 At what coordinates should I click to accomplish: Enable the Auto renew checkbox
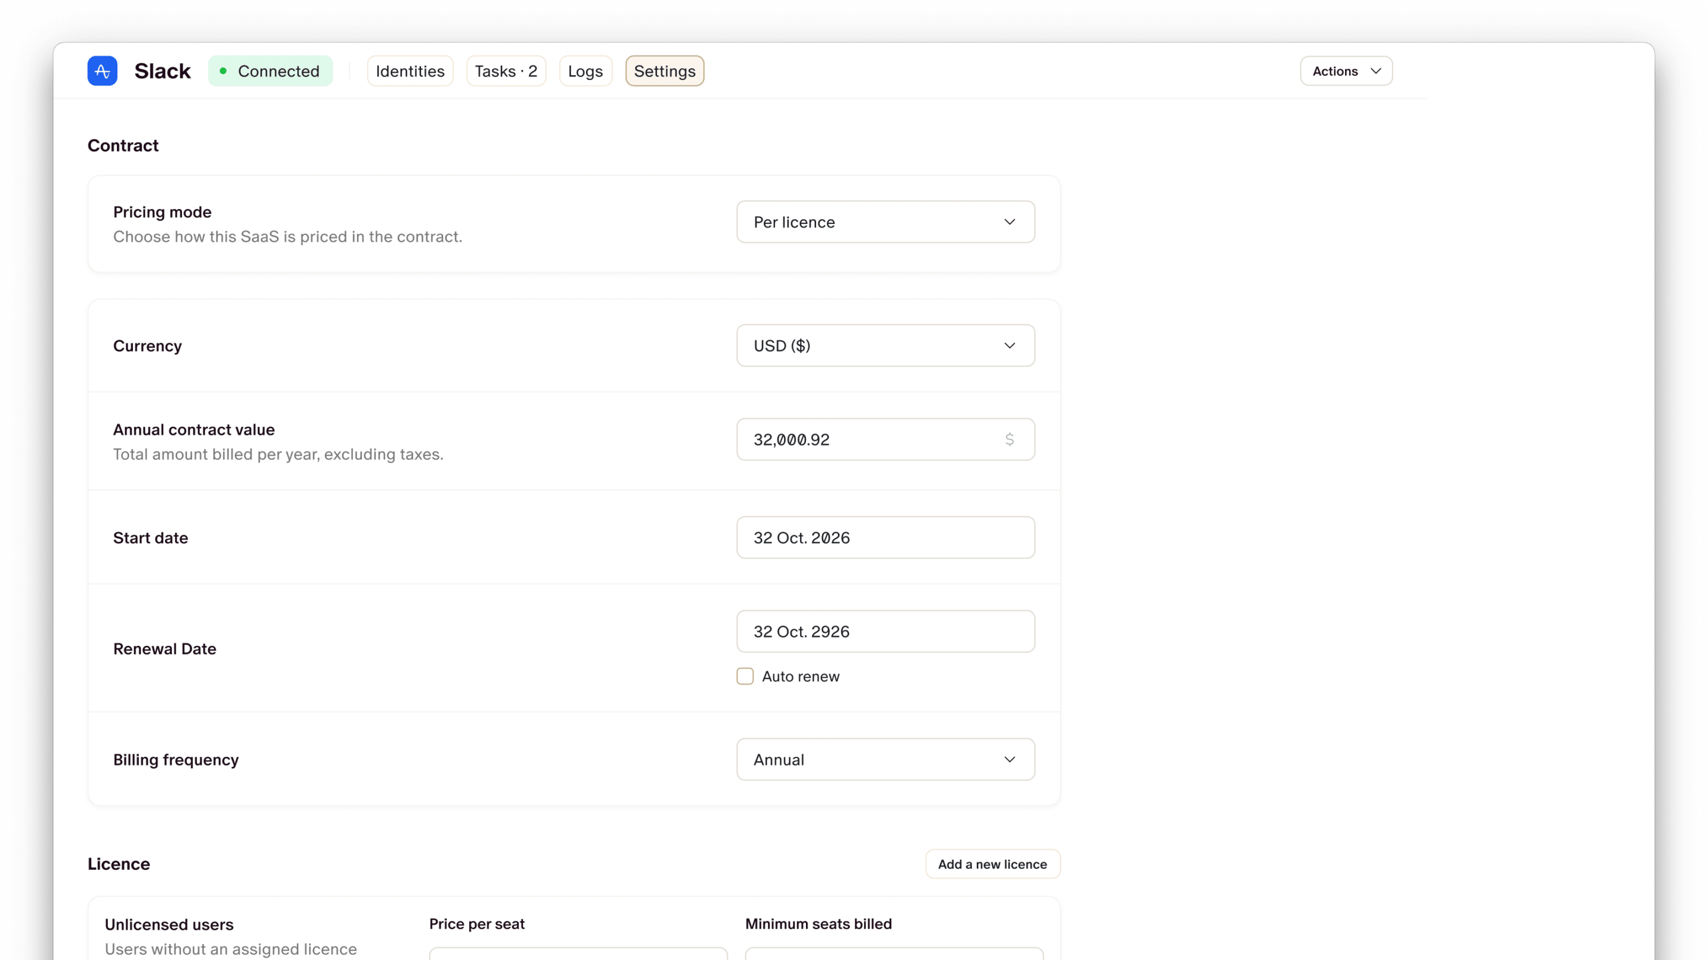tap(745, 676)
